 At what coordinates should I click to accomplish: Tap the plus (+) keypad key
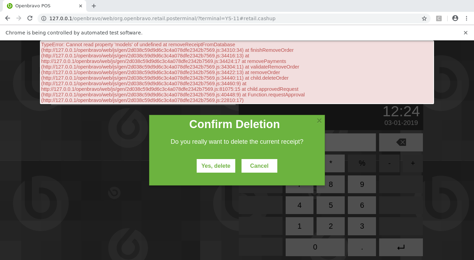pos(413,163)
